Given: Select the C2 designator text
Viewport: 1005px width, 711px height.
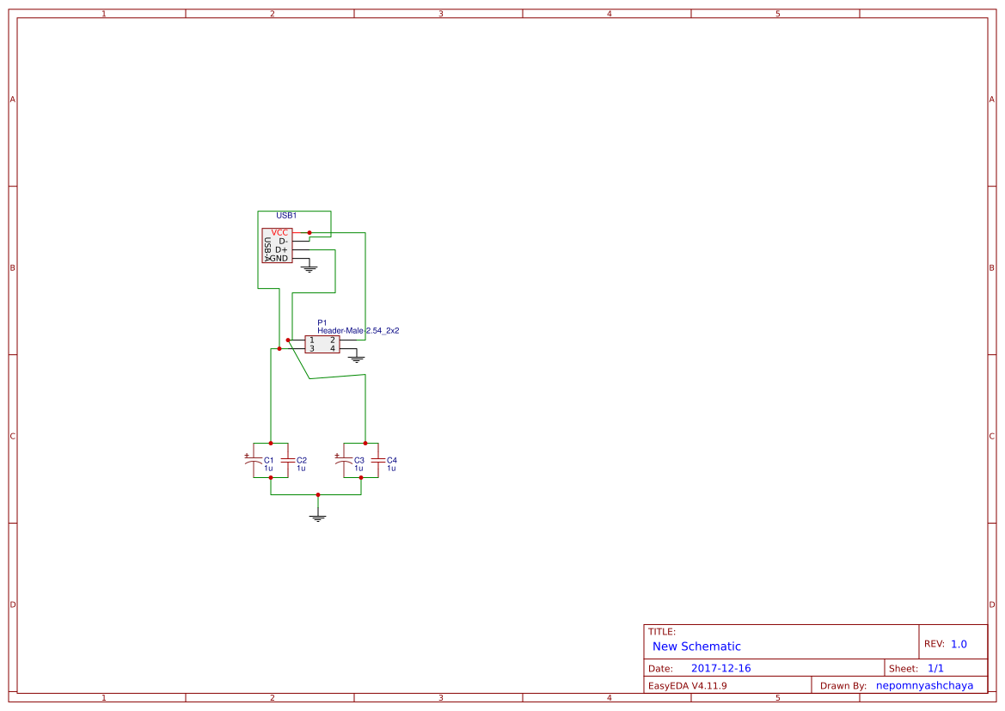Looking at the screenshot, I should pyautogui.click(x=302, y=460).
